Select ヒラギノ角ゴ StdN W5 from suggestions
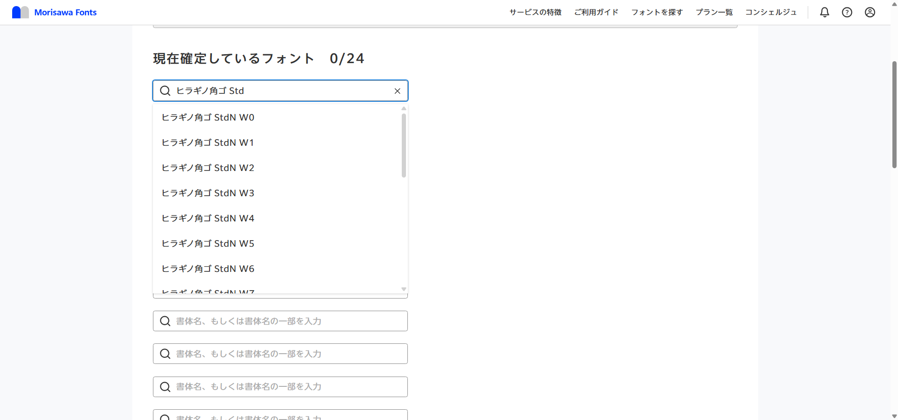The image size is (898, 420). tap(277, 243)
